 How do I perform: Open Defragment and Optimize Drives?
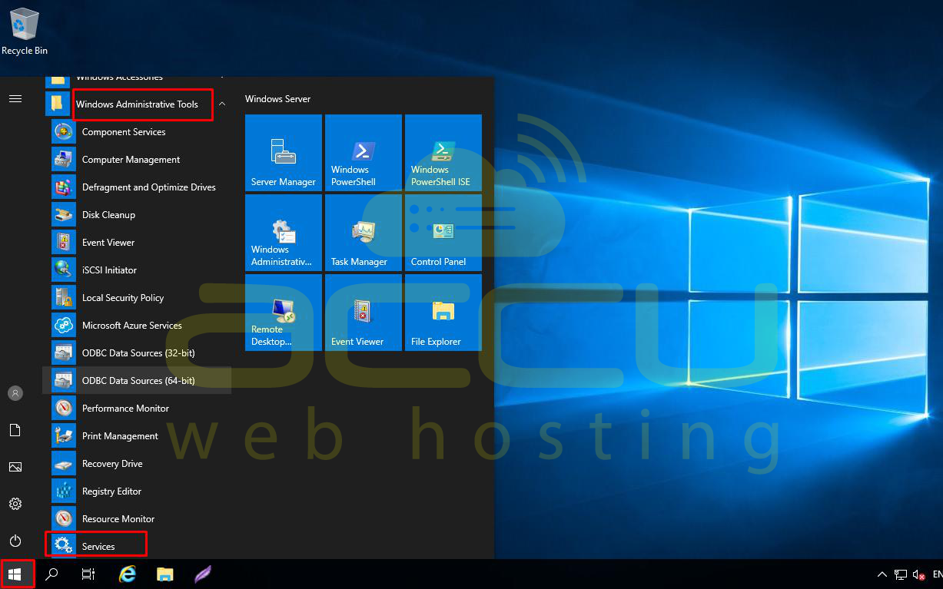(138, 187)
